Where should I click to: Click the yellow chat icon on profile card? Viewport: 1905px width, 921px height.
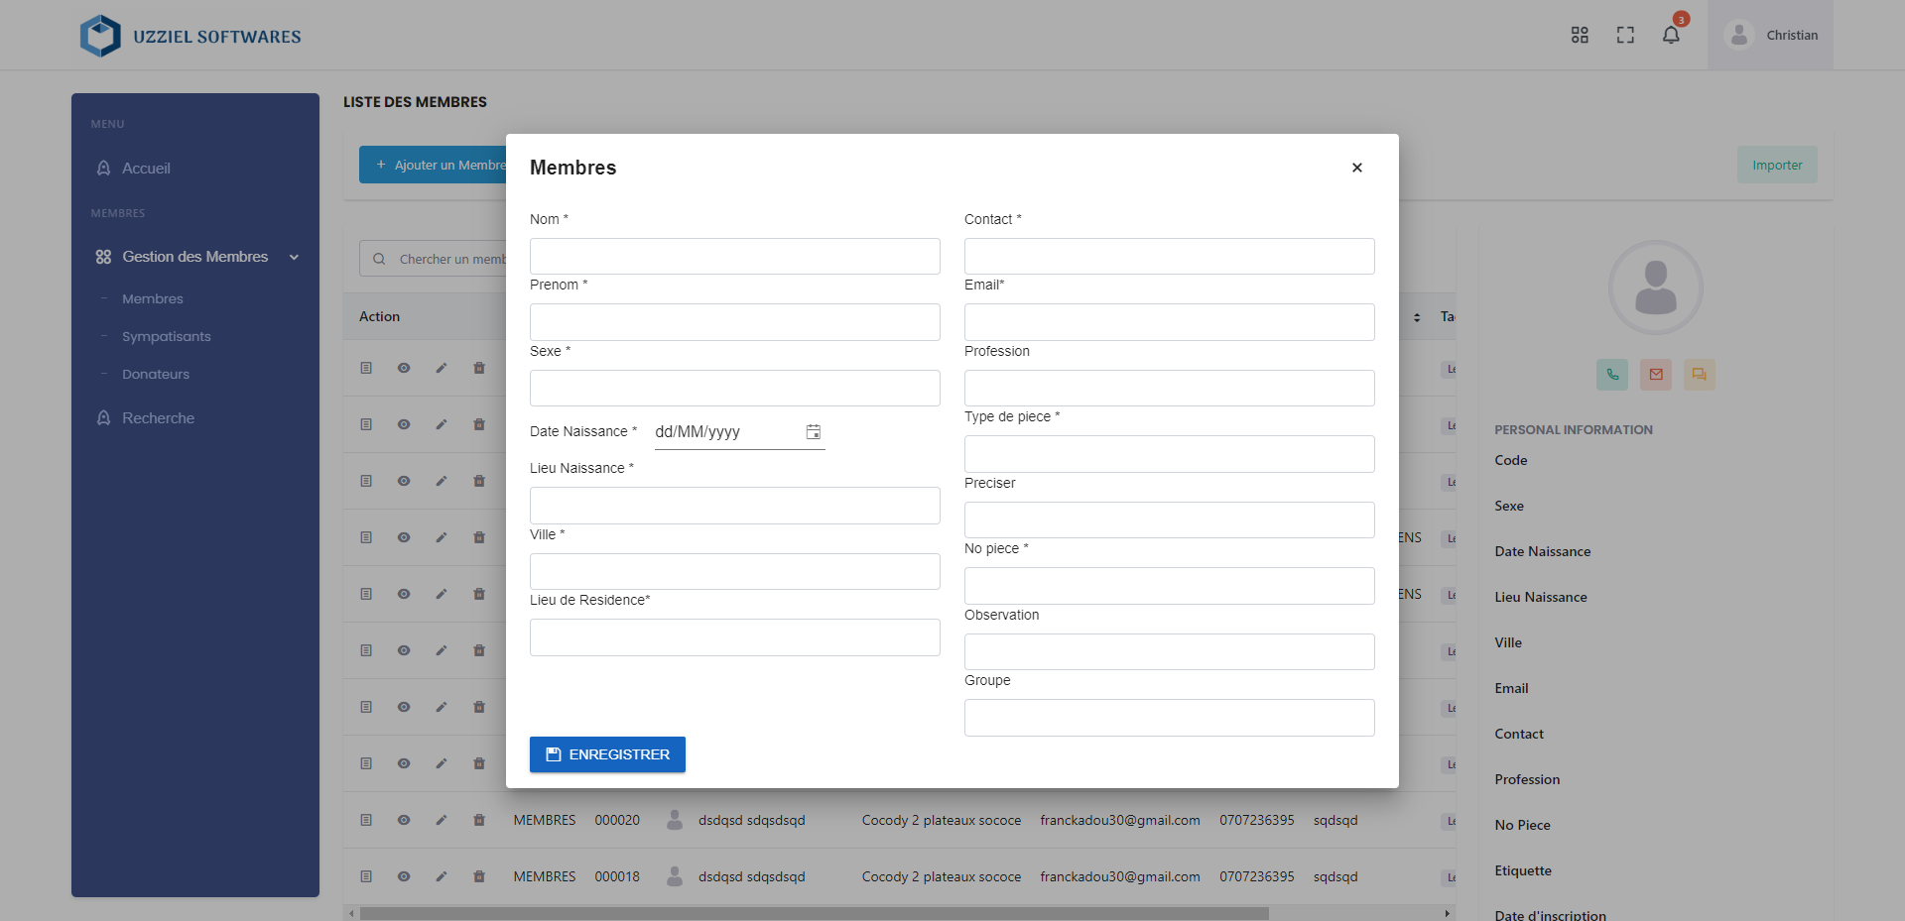(x=1699, y=375)
